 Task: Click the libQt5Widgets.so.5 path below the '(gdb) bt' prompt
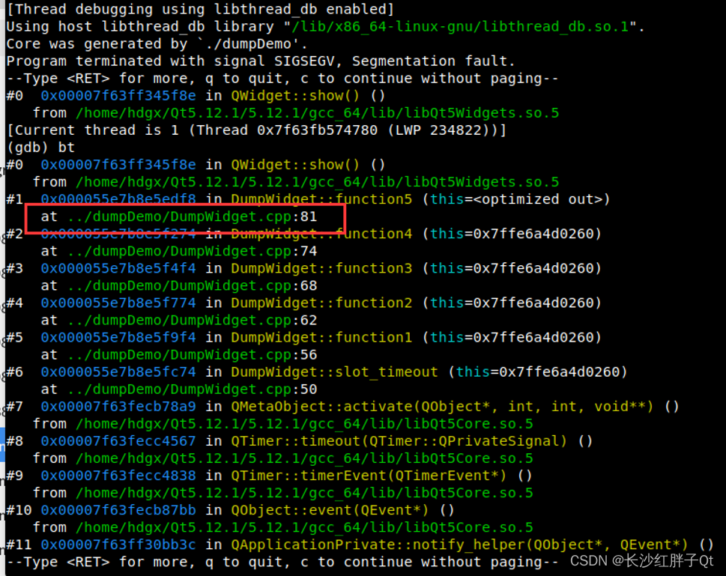pos(317,182)
